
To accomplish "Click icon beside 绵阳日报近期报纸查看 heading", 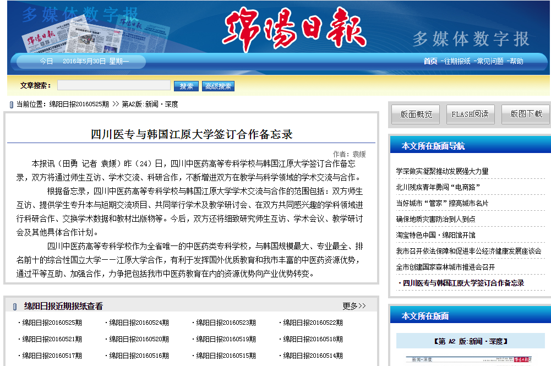I will (15, 307).
